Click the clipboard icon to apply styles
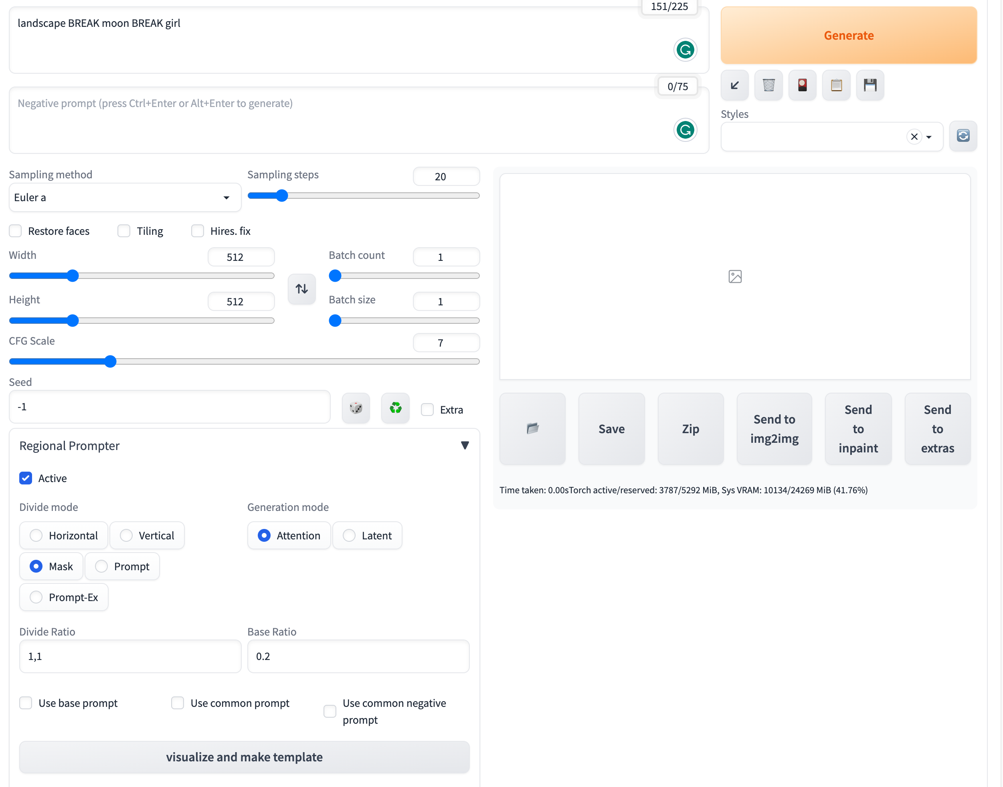This screenshot has width=1003, height=787. coord(836,85)
